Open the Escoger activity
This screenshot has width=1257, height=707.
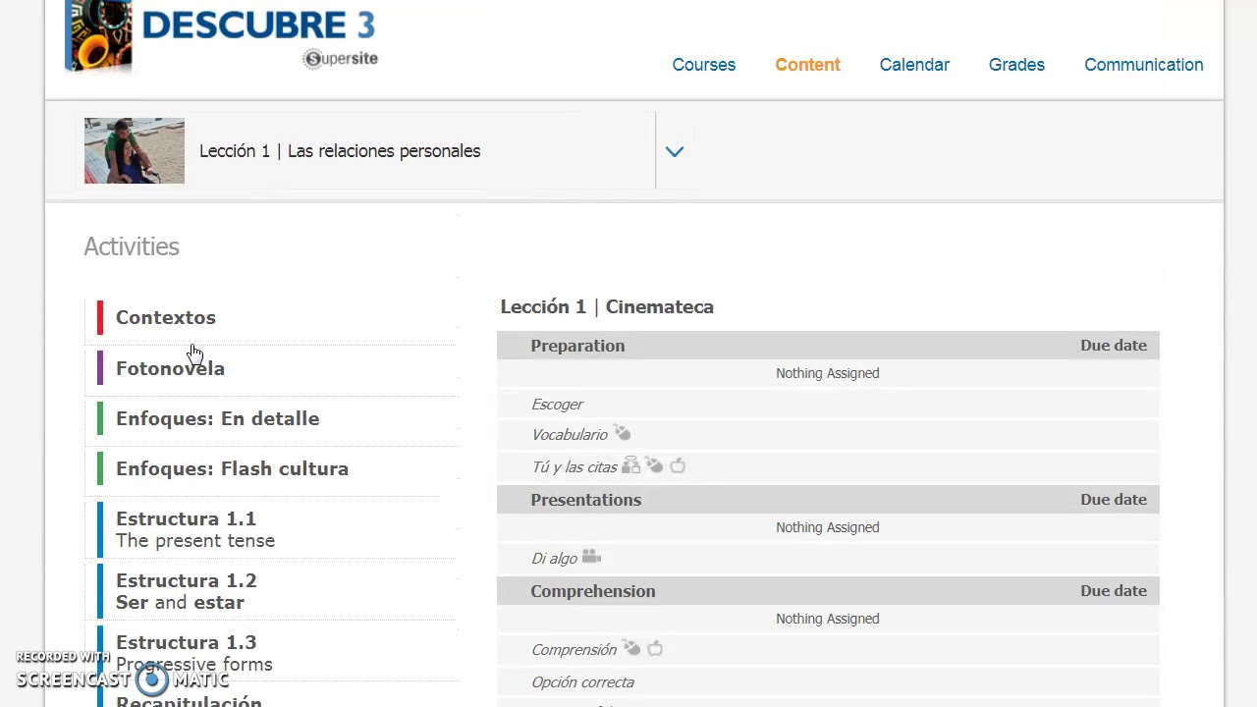(x=557, y=405)
